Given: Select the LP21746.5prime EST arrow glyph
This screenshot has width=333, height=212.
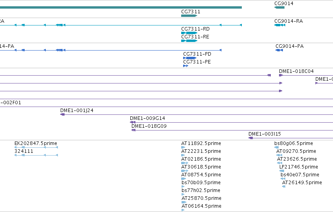Looking at the screenshot, I should point(282,171).
